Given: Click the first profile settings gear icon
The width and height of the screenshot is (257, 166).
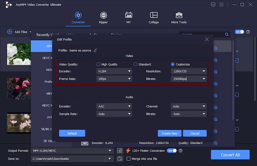Looking at the screenshot, I should coord(215,48).
